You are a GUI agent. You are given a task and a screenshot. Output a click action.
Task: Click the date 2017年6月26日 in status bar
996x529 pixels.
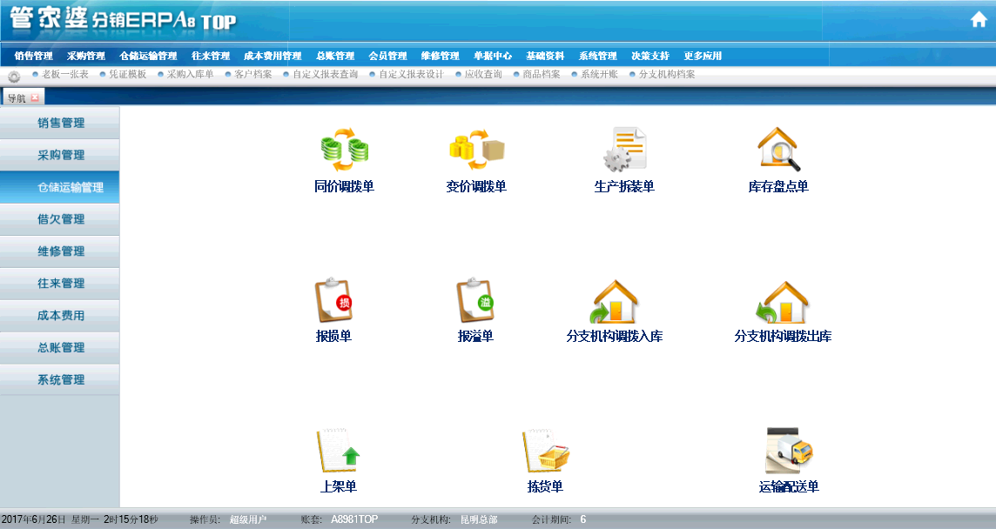34,519
